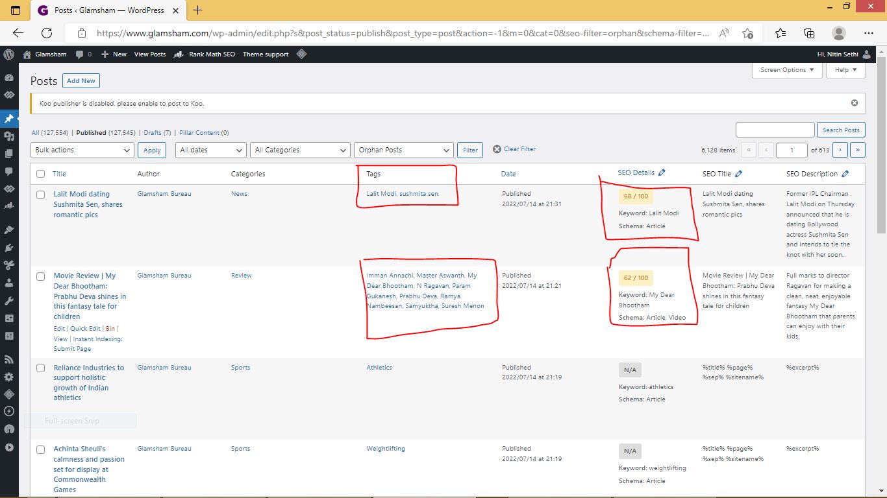Open the Users sidebar icon
The width and height of the screenshot is (887, 498).
point(9,283)
